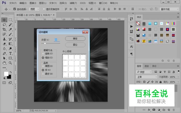This screenshot has height=113, width=181.
Task: Select the Eraser tool
Action: point(4,44)
